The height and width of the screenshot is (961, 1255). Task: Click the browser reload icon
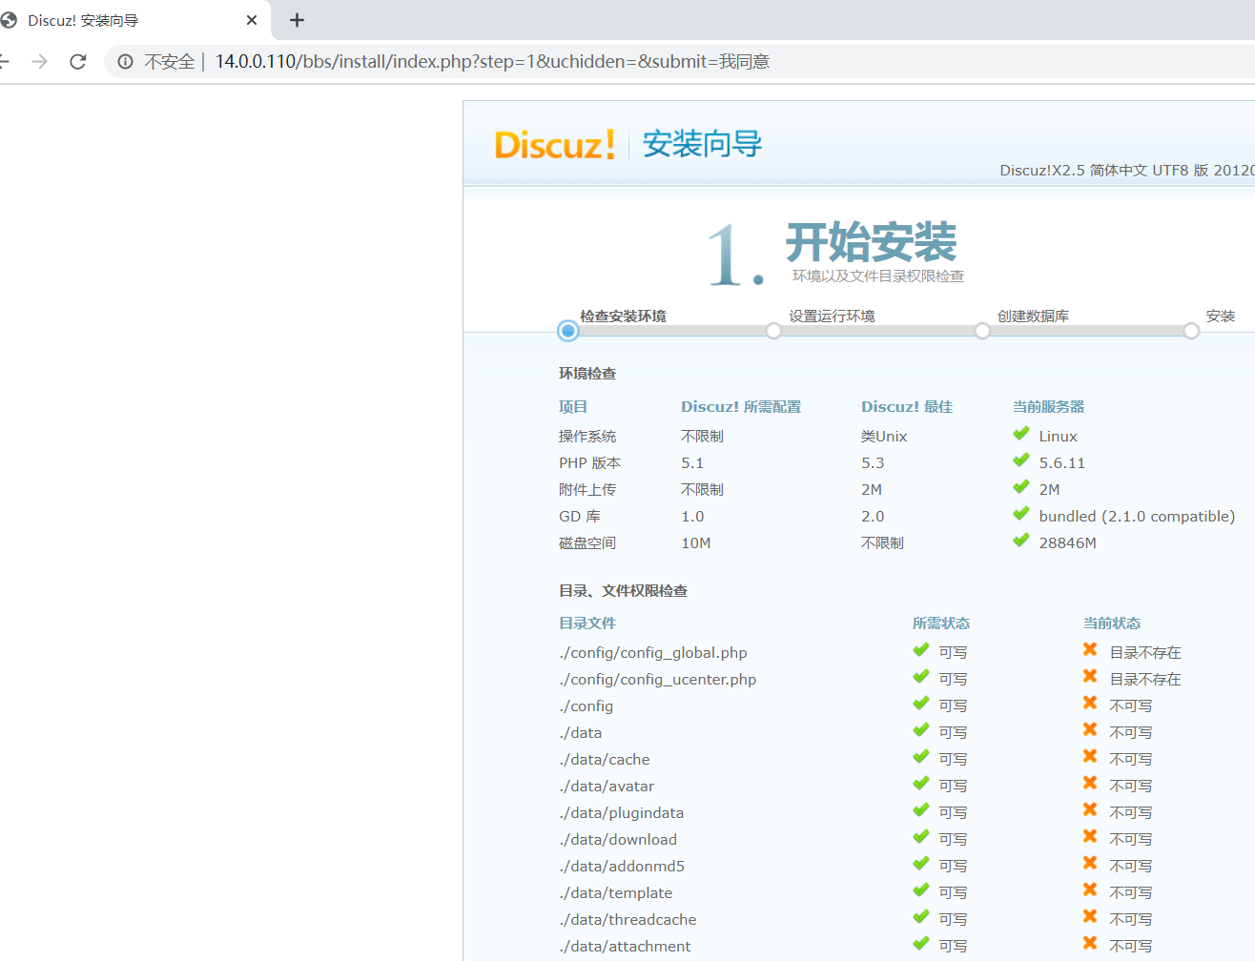(x=78, y=62)
